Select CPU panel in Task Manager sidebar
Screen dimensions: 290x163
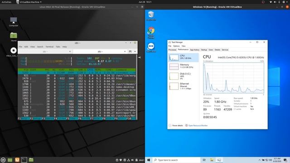[184, 58]
